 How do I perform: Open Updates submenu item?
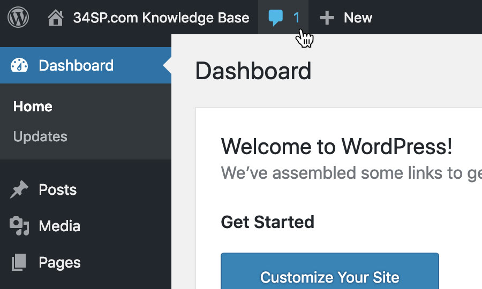pos(40,136)
